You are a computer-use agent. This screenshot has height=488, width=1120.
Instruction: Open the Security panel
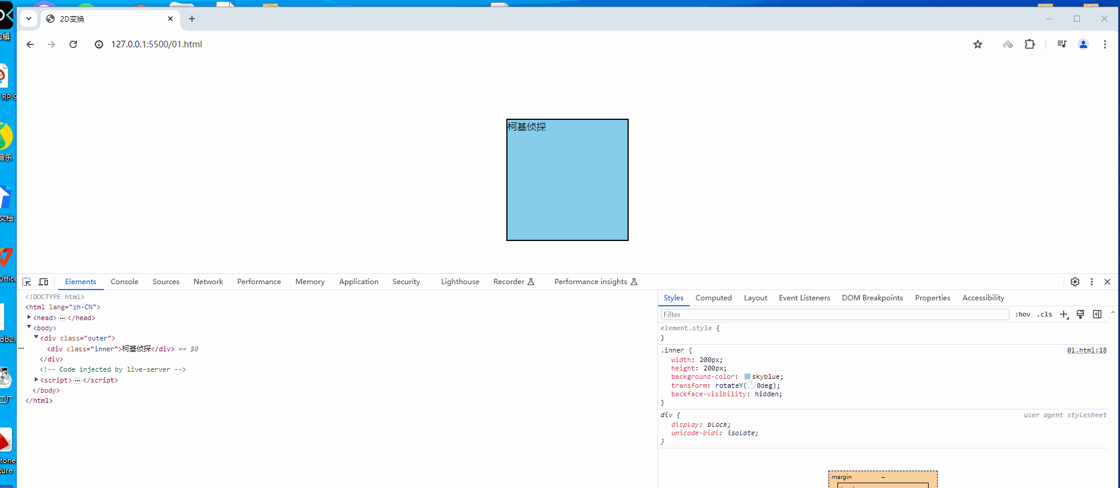406,282
